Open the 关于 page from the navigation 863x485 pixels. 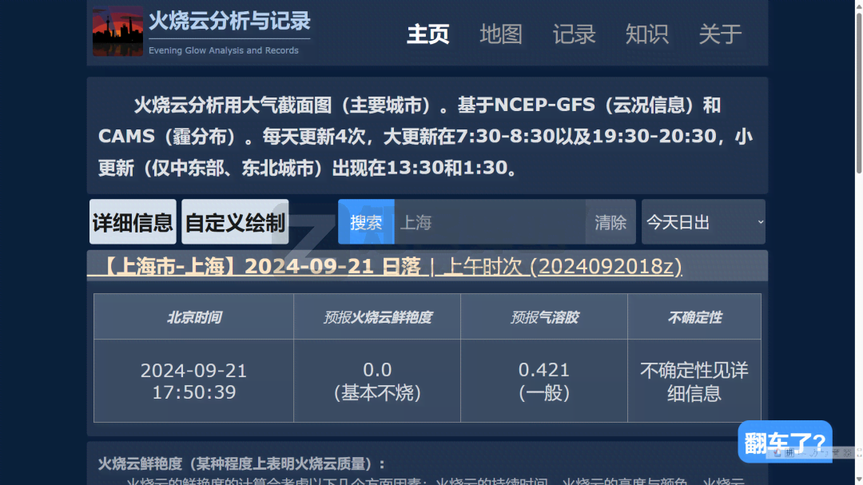tap(720, 34)
